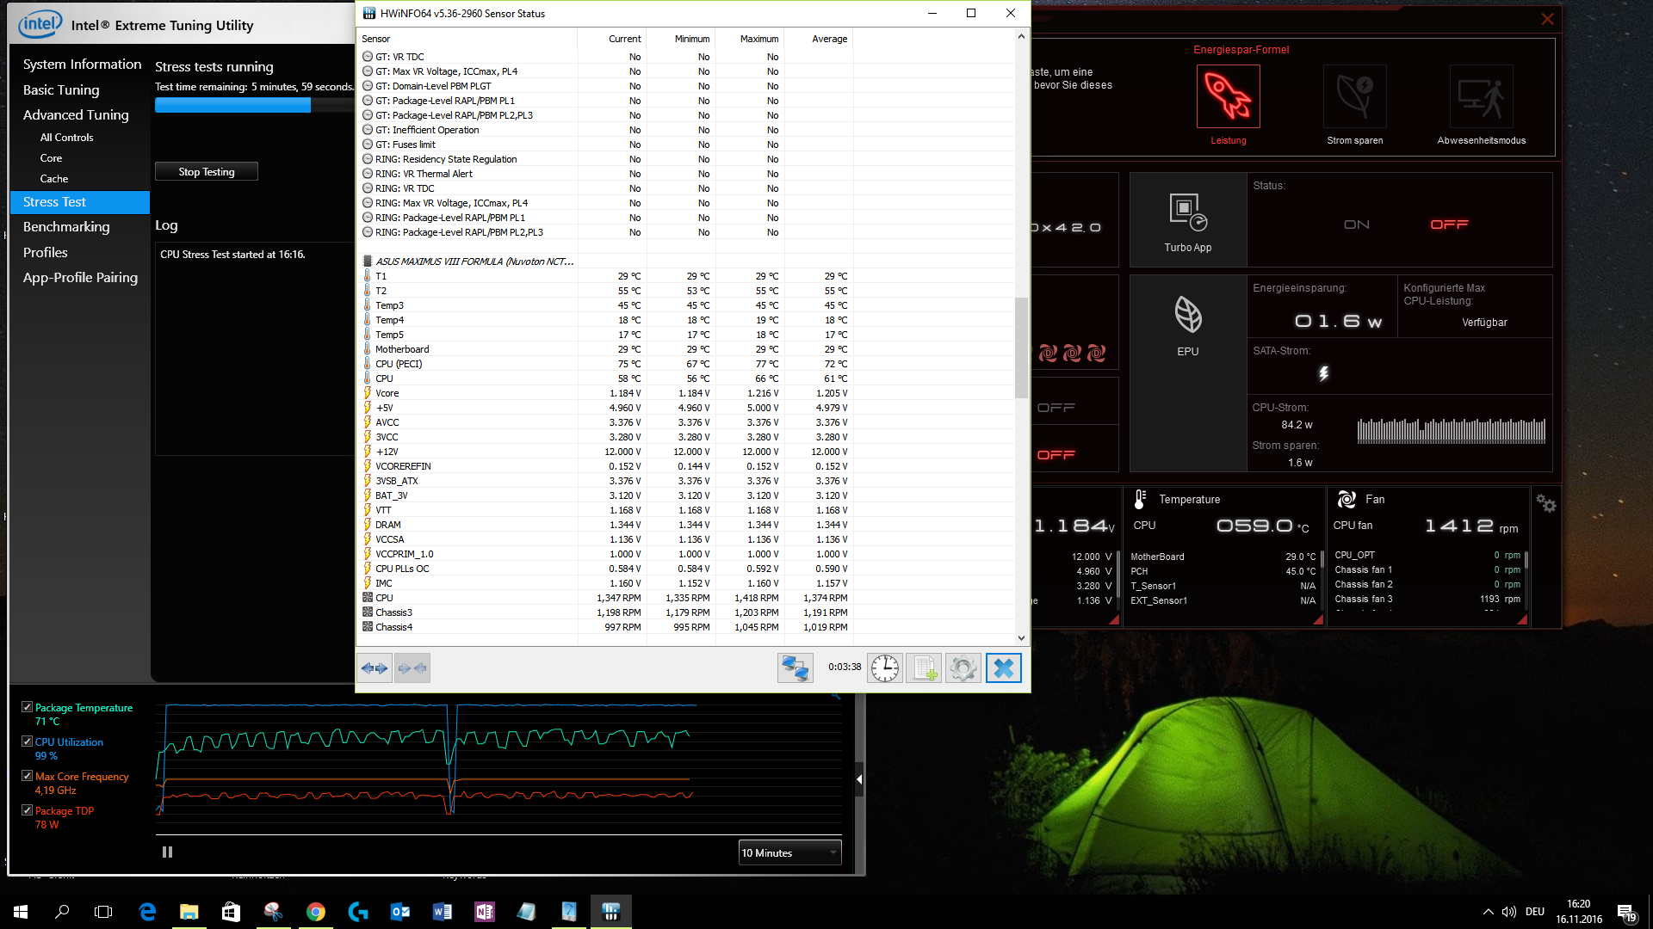Close HWiNFO sensors with blue X
Screen dimensions: 1653x929
click(1003, 668)
